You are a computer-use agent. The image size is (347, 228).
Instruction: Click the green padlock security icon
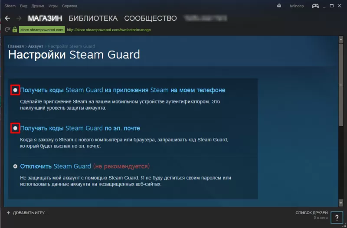15,29
